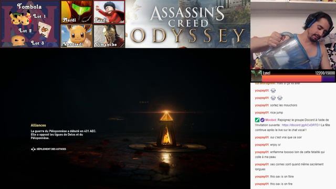Click the second emote in youpsy01's double-emote message
Image resolution: width=336 pixels, height=189 pixels.
[280, 98]
